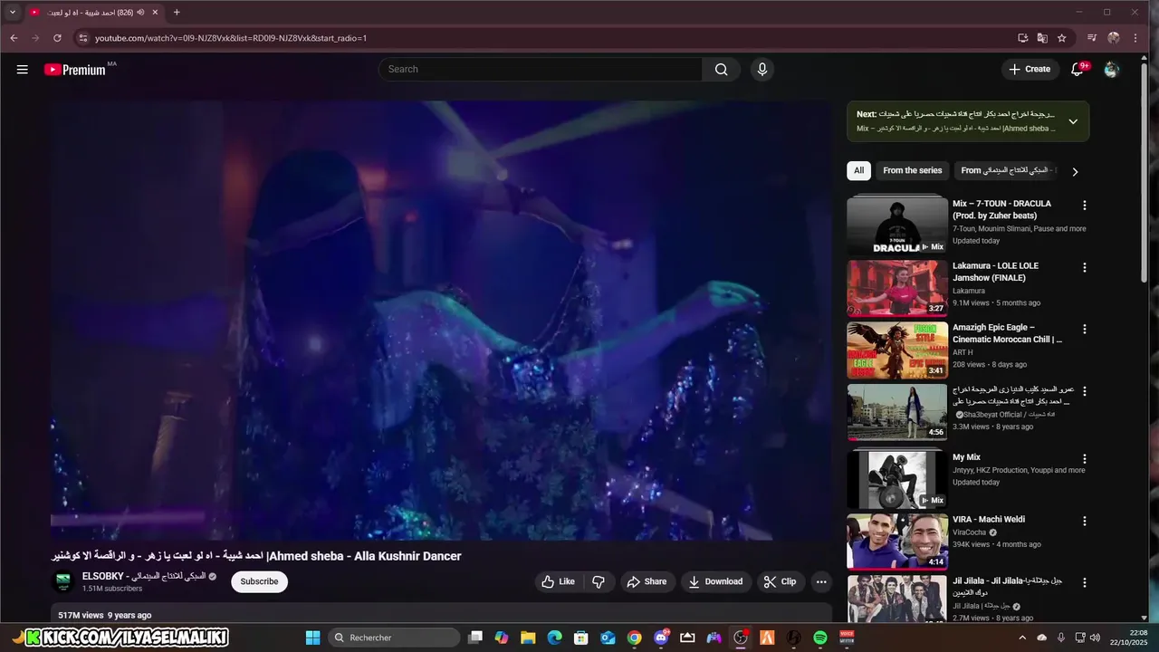1159x652 pixels.
Task: Create a Clip with the scissors button
Action: click(780, 582)
